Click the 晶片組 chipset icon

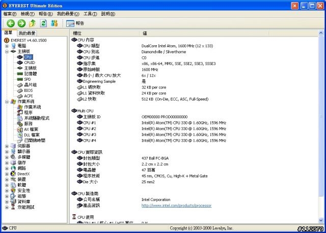click(20, 85)
